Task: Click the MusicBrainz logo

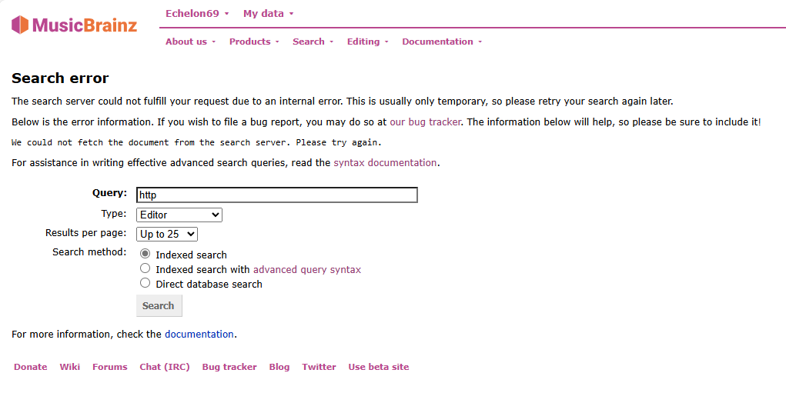Action: coord(74,25)
